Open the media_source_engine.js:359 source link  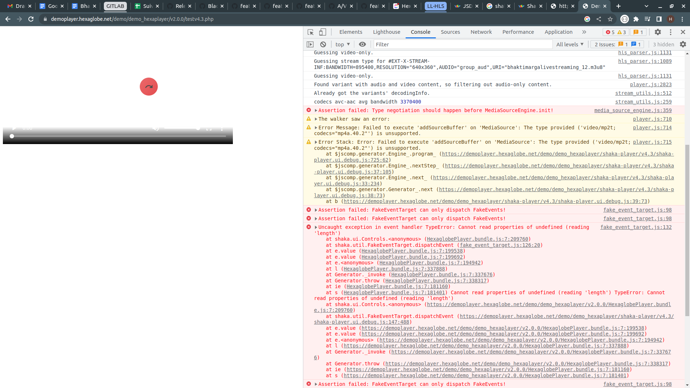pyautogui.click(x=633, y=110)
